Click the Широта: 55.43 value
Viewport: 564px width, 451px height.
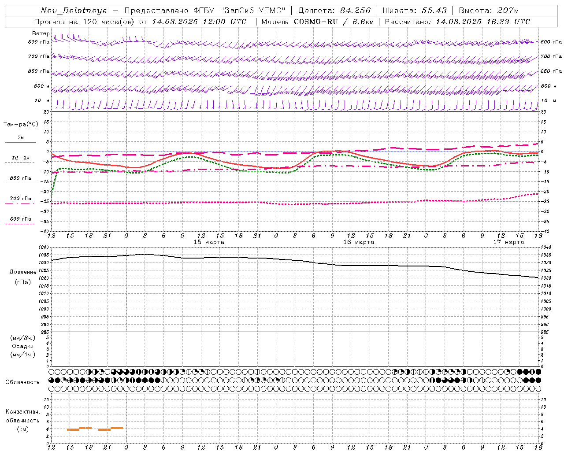click(x=415, y=11)
